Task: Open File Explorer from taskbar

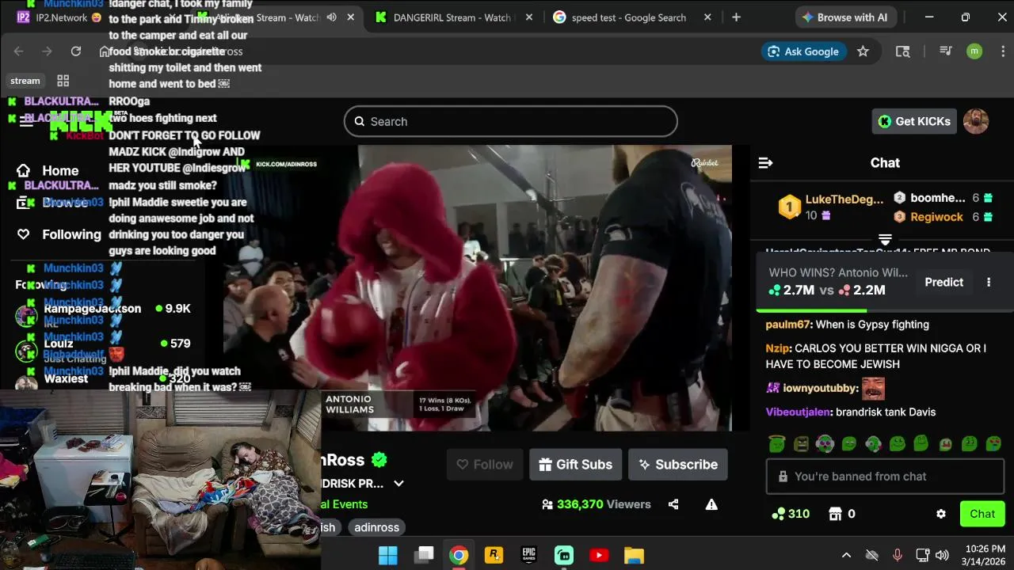Action: (634, 555)
